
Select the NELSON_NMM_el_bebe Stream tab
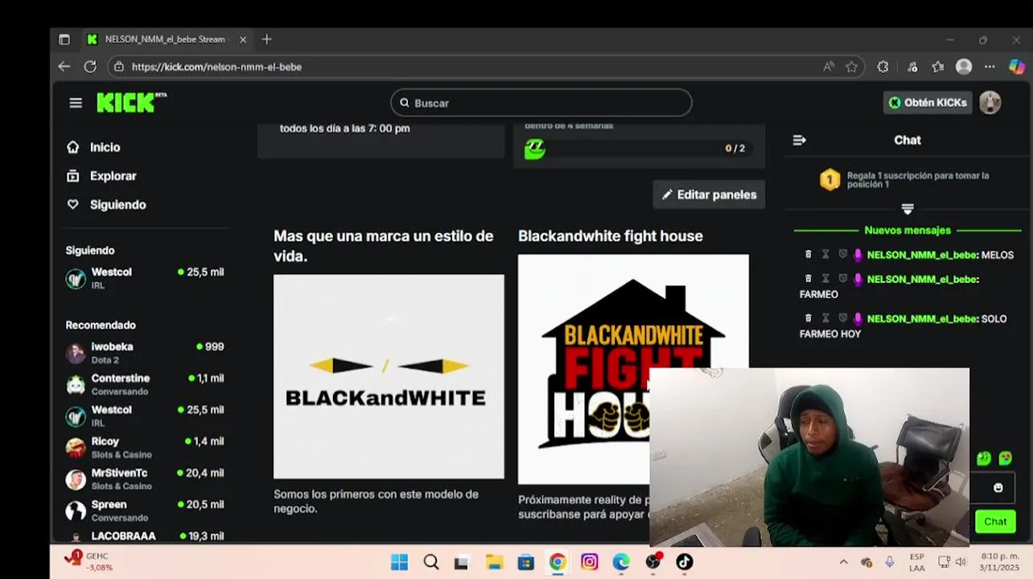167,39
